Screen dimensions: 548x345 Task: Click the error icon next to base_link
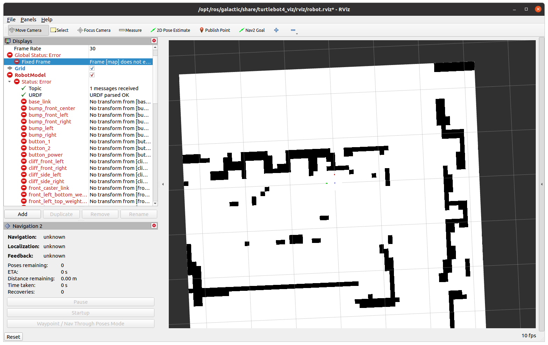(24, 101)
